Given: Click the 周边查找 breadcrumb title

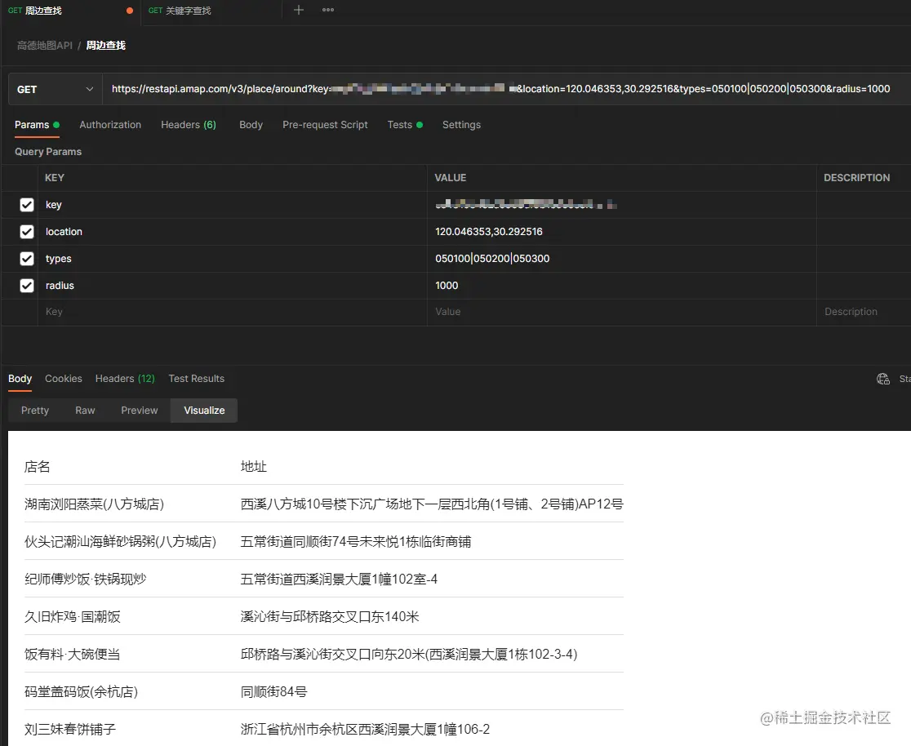Looking at the screenshot, I should click(106, 46).
